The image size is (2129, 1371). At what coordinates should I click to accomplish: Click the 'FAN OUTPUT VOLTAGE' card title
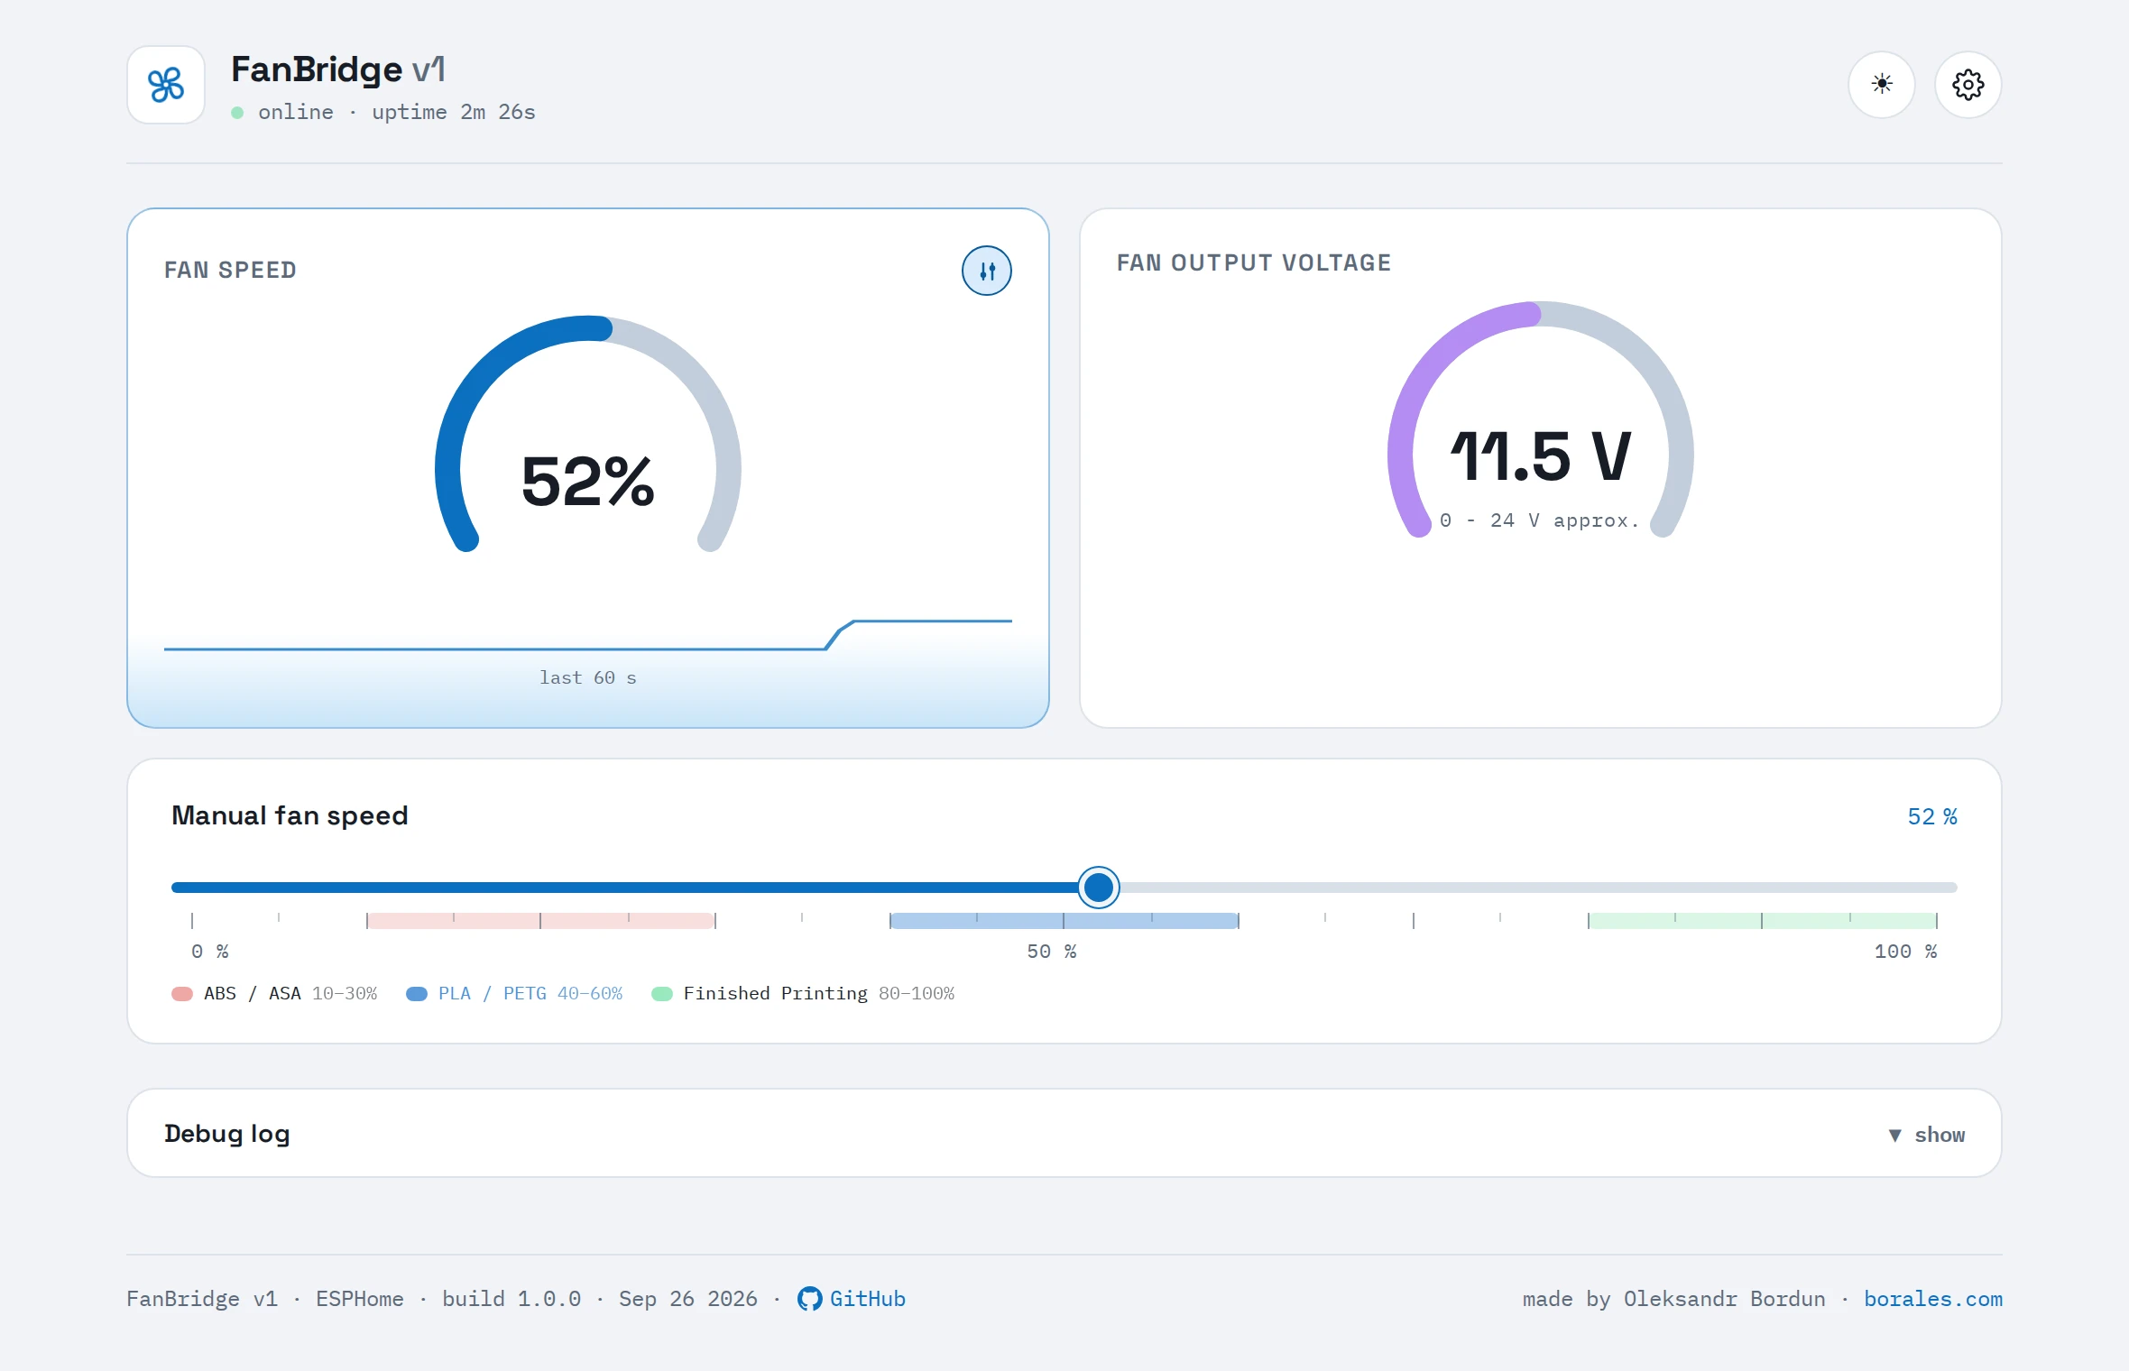(x=1254, y=263)
